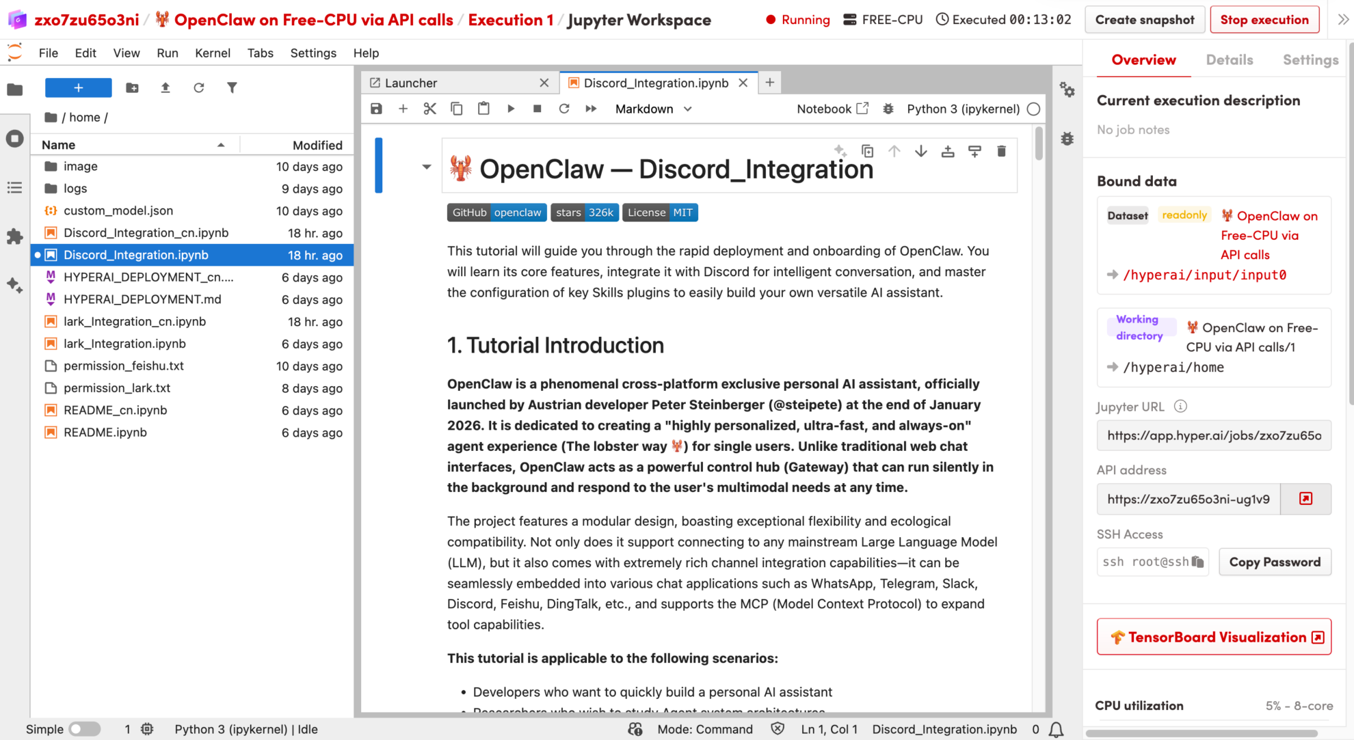The image size is (1354, 740).
Task: Open the Kernel menu
Action: coord(212,53)
